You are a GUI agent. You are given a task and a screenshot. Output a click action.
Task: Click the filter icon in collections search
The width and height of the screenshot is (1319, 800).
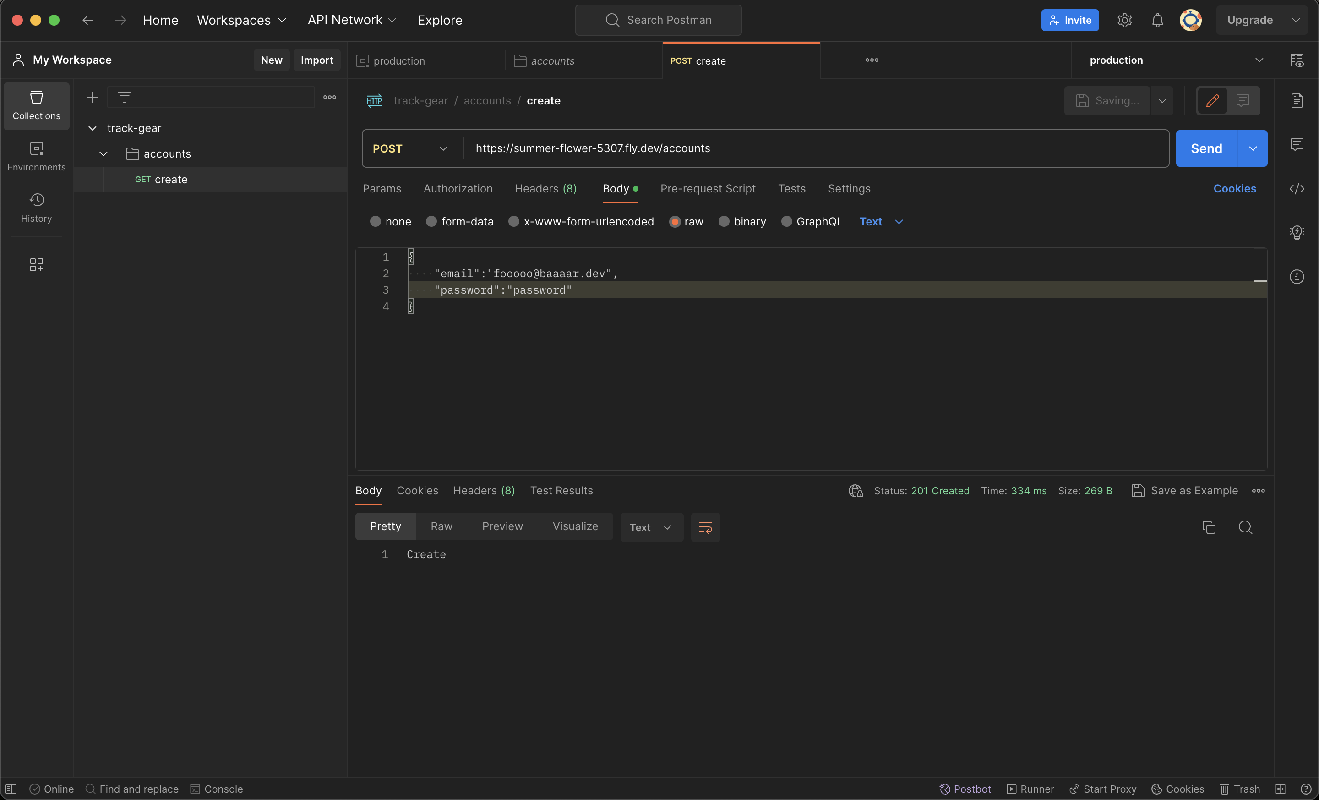[x=124, y=97]
